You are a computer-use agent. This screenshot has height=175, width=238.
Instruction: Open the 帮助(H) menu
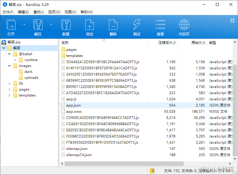click(87, 12)
